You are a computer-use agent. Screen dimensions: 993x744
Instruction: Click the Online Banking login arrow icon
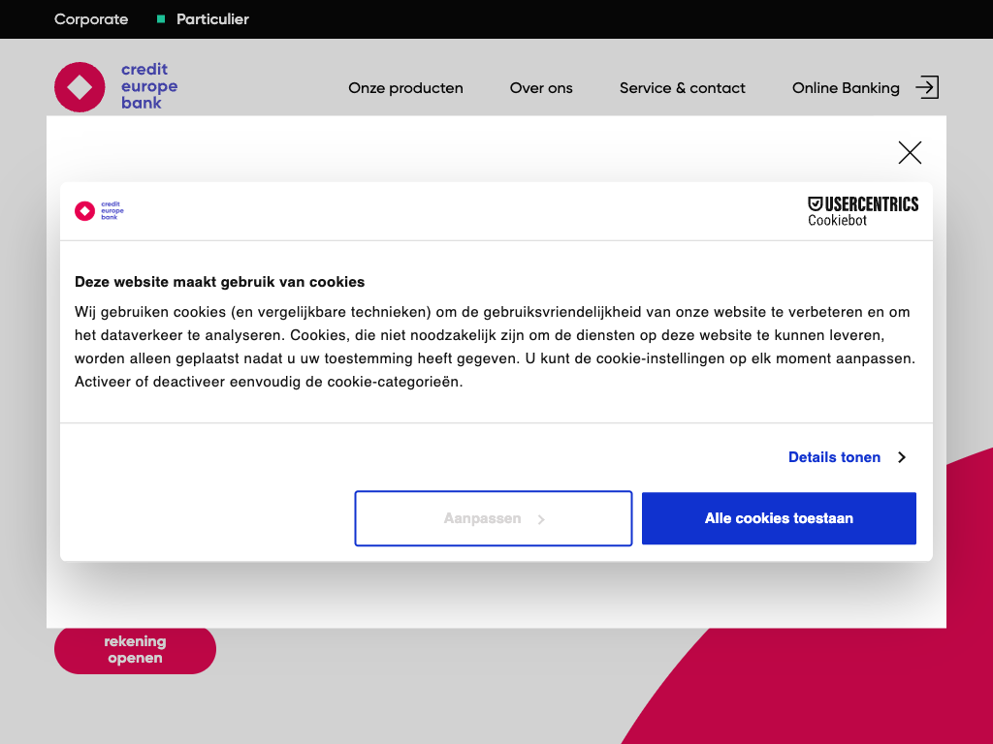click(927, 87)
